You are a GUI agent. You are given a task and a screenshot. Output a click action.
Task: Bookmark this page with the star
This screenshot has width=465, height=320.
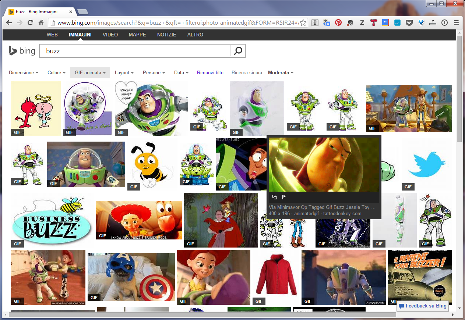coord(303,23)
